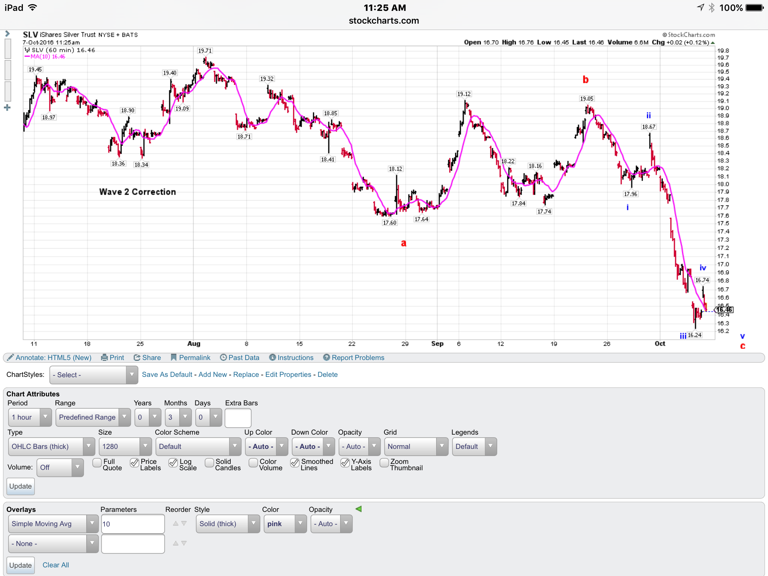Screen dimensions: 768x576
Task: Click the blue plus icon left of chart
Action: (x=7, y=108)
